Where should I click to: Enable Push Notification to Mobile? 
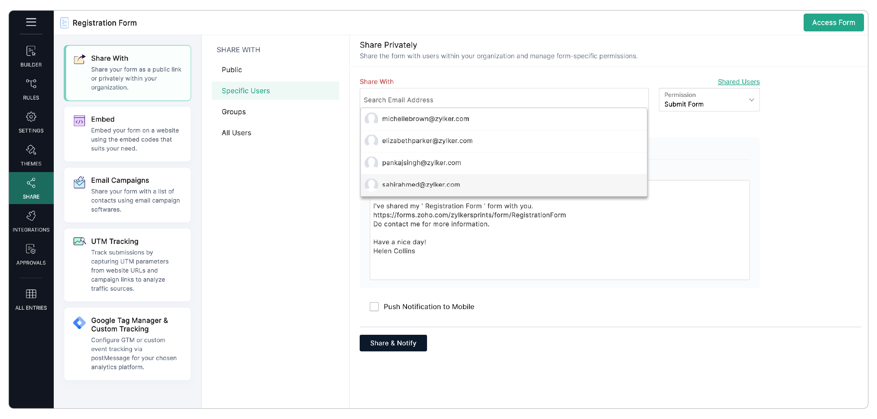[374, 306]
